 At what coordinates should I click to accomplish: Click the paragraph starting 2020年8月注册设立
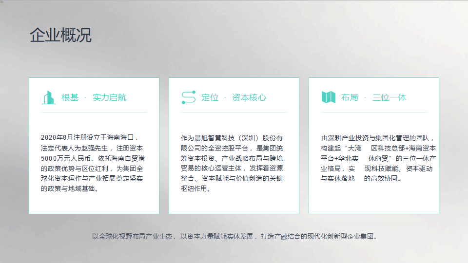click(93, 163)
